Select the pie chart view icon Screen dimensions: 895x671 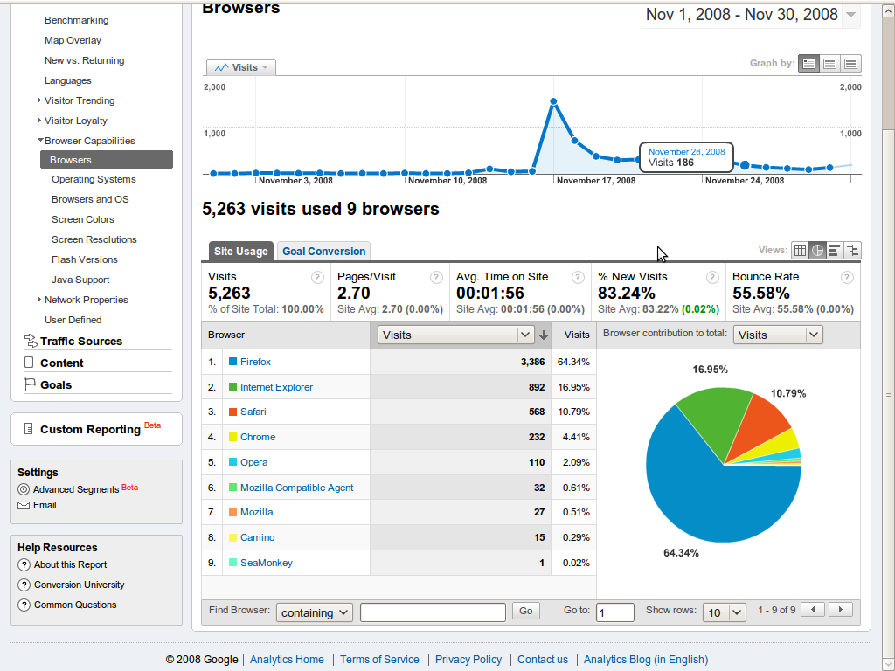pos(817,251)
